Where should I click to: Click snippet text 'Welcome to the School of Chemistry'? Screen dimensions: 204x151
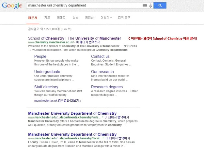point(52,46)
